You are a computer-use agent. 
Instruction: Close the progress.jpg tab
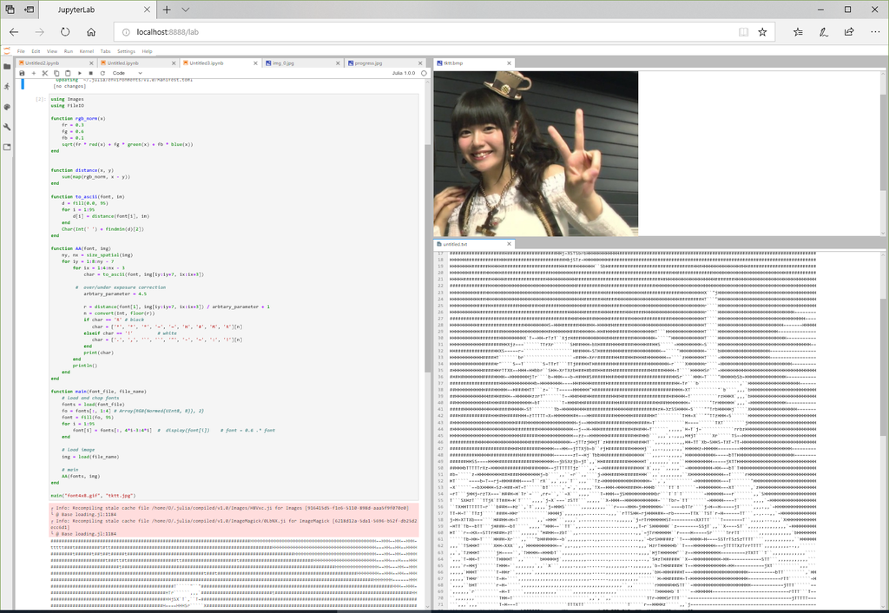(x=420, y=63)
